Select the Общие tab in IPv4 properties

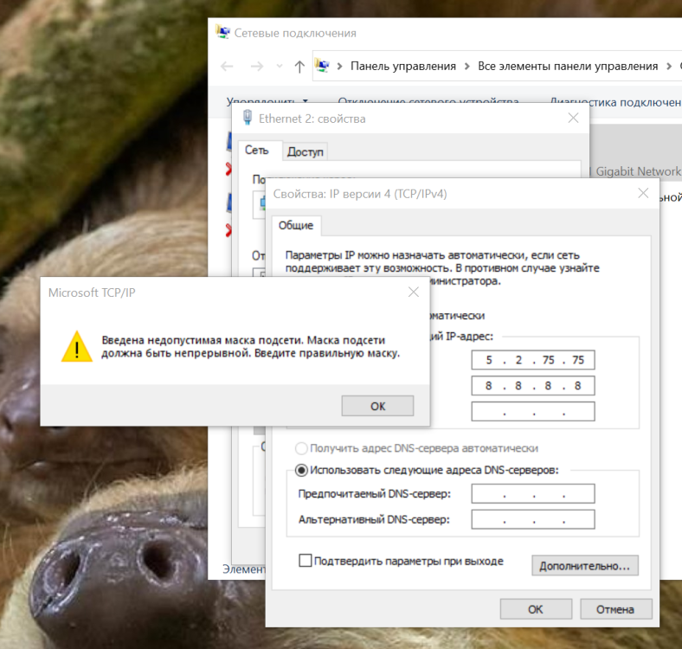[x=296, y=225]
